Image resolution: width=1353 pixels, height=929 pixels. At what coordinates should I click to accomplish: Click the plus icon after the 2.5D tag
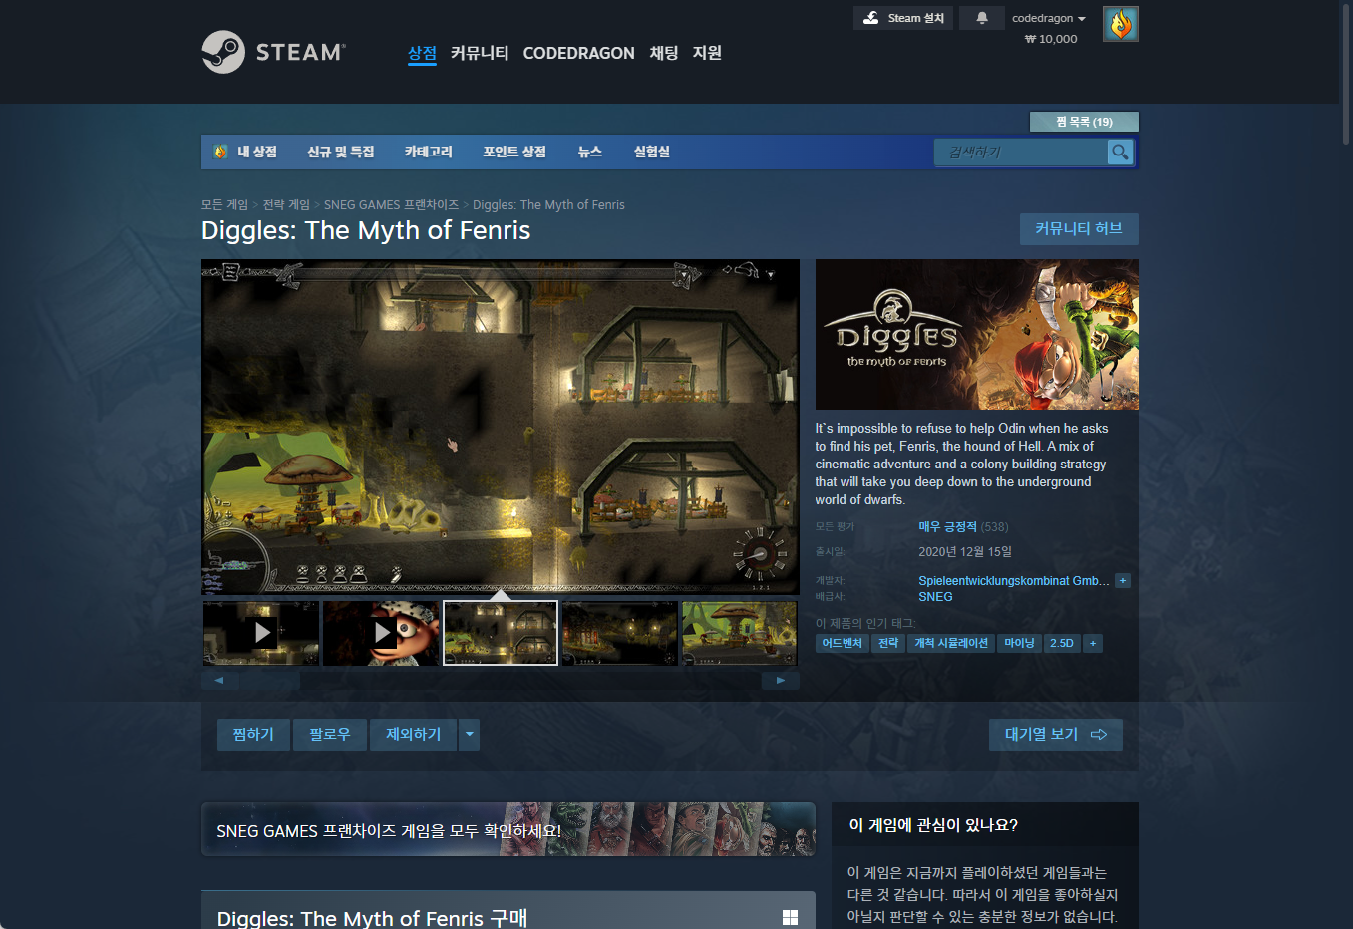click(x=1093, y=643)
